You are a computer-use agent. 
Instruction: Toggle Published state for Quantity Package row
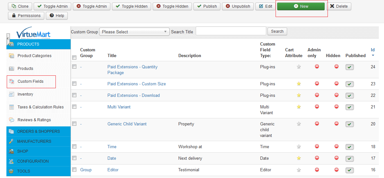(349, 67)
